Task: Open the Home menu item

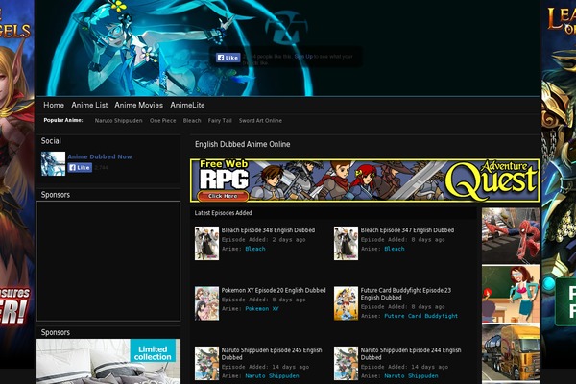Action: click(x=54, y=105)
